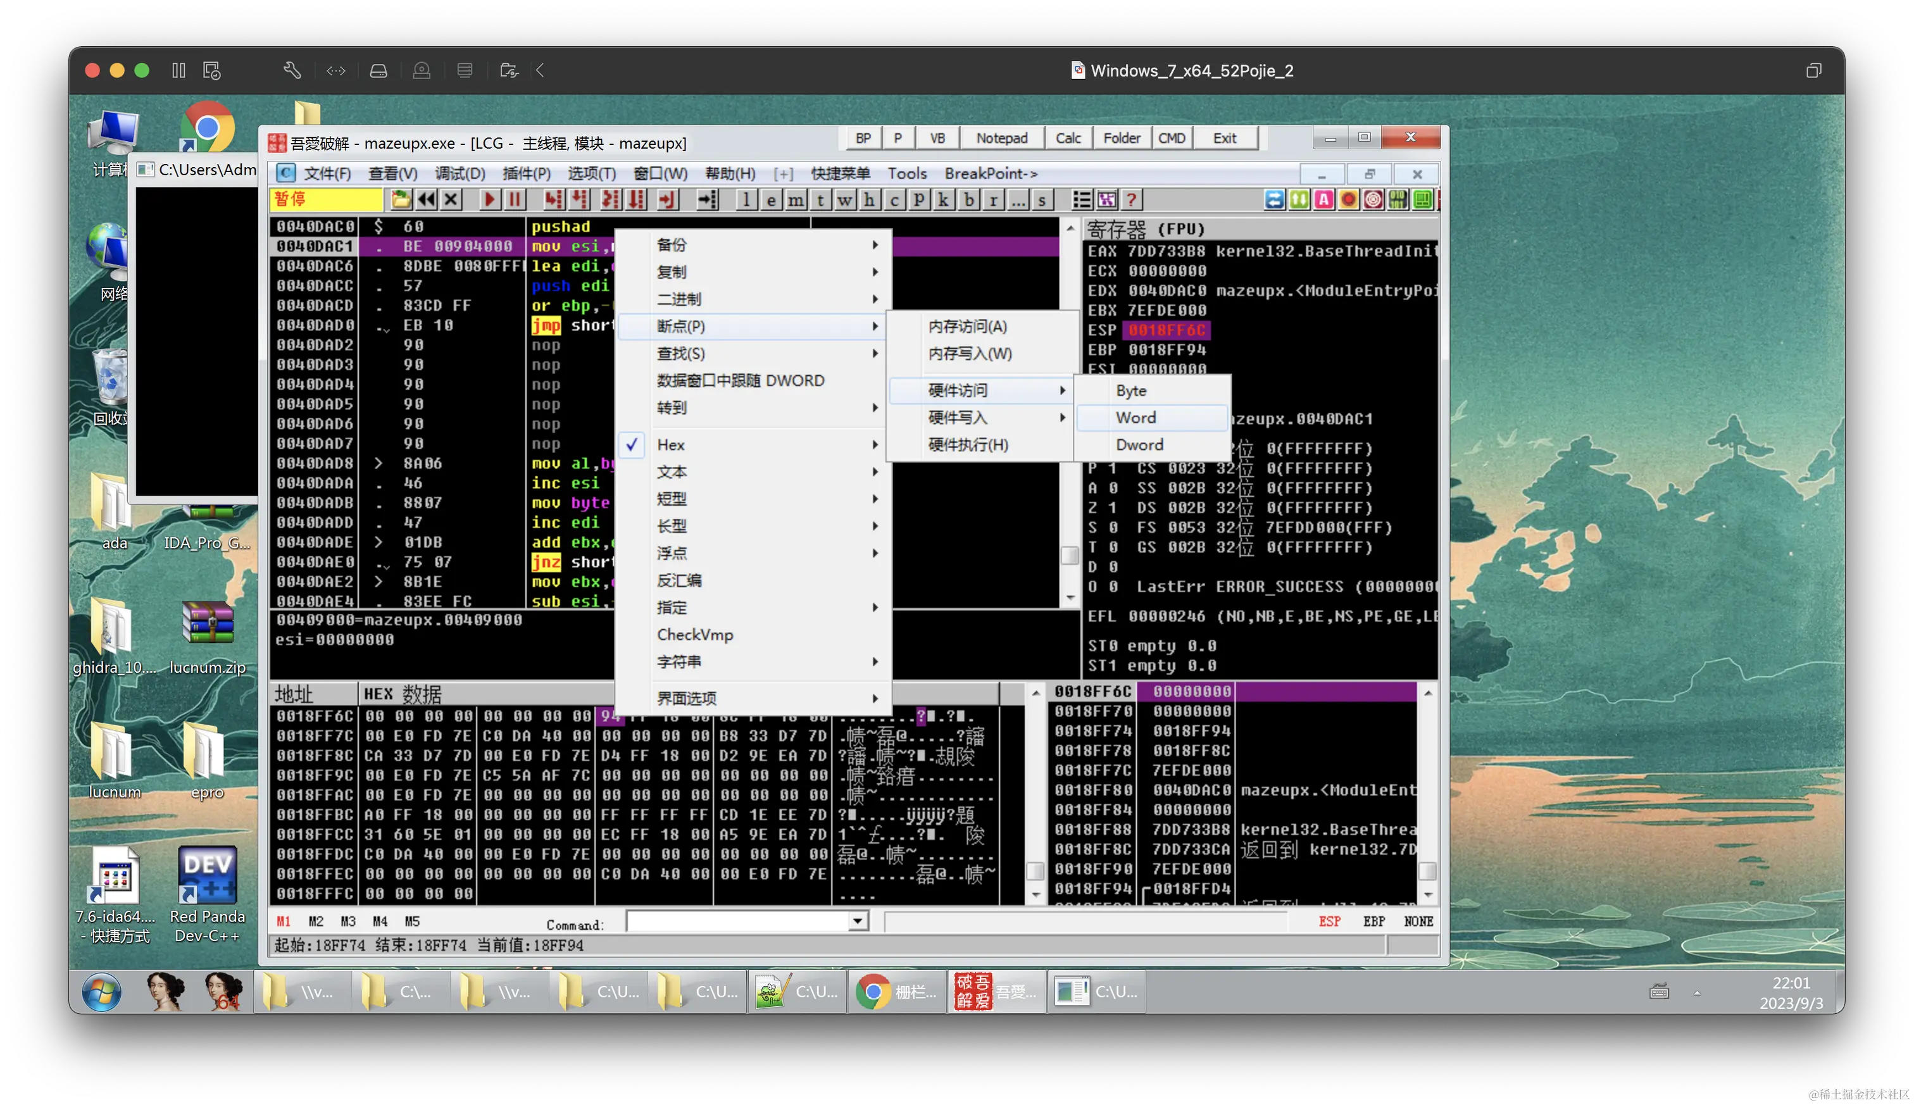The image size is (1914, 1105).
Task: Open the memory map 'm' window icon
Action: (796, 199)
